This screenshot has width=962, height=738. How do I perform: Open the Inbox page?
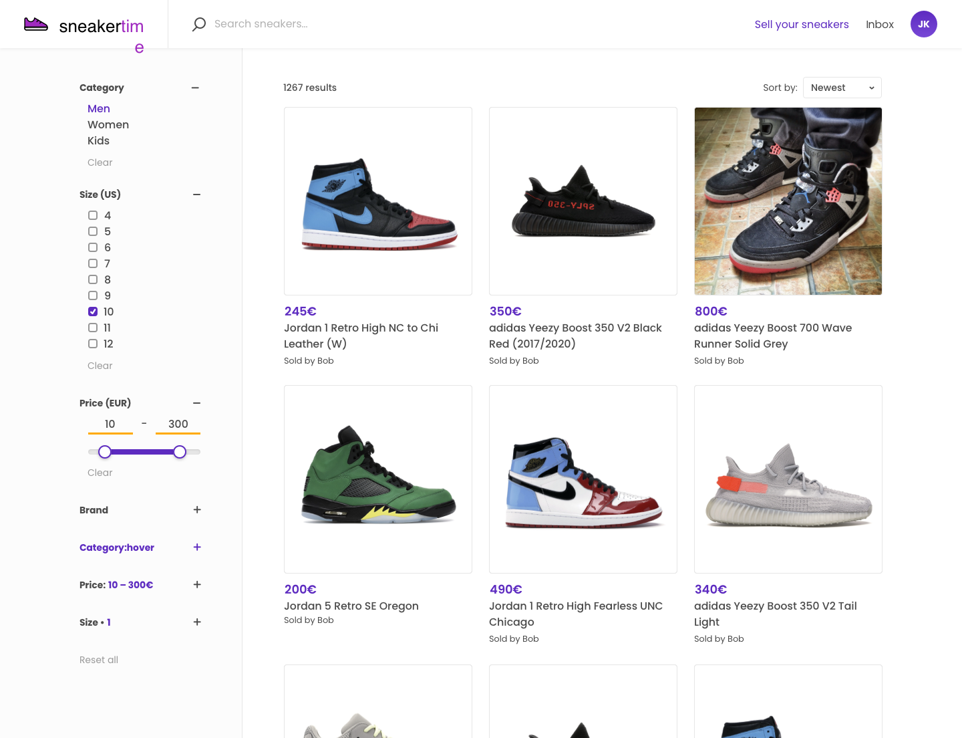pyautogui.click(x=880, y=24)
